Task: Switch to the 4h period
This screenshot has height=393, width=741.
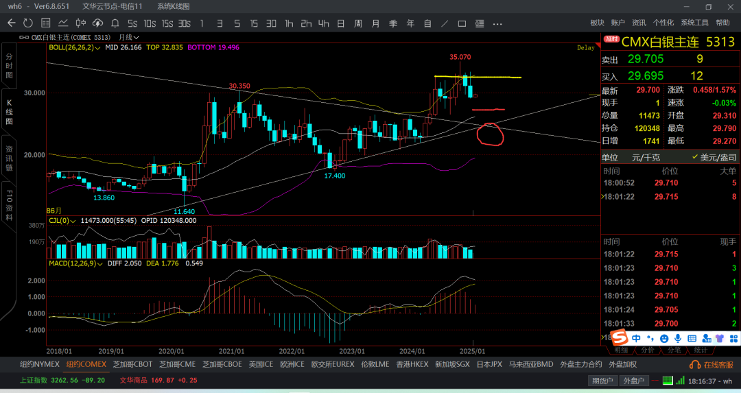Action: point(324,23)
